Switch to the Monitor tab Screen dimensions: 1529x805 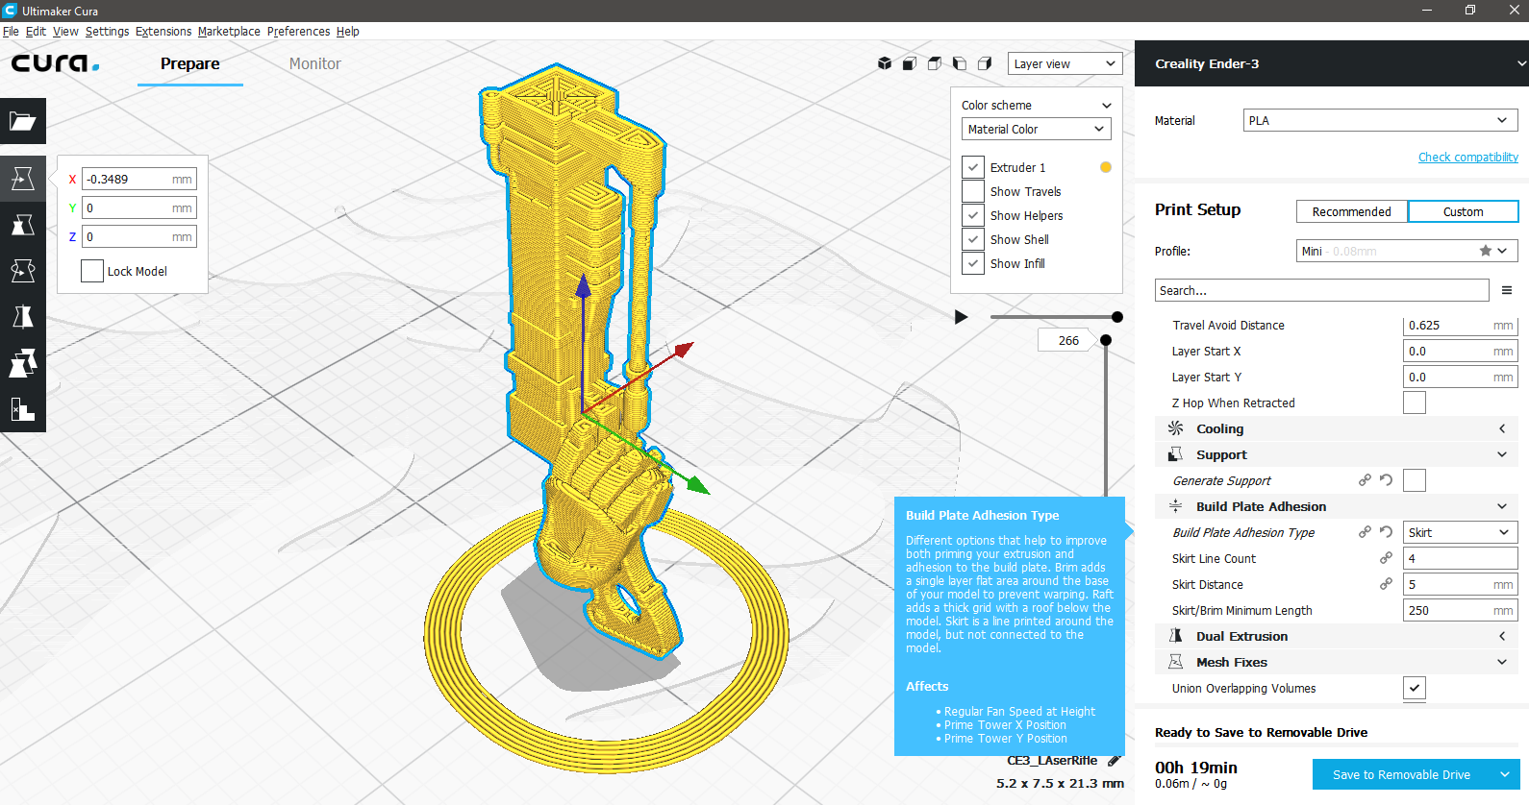click(315, 63)
